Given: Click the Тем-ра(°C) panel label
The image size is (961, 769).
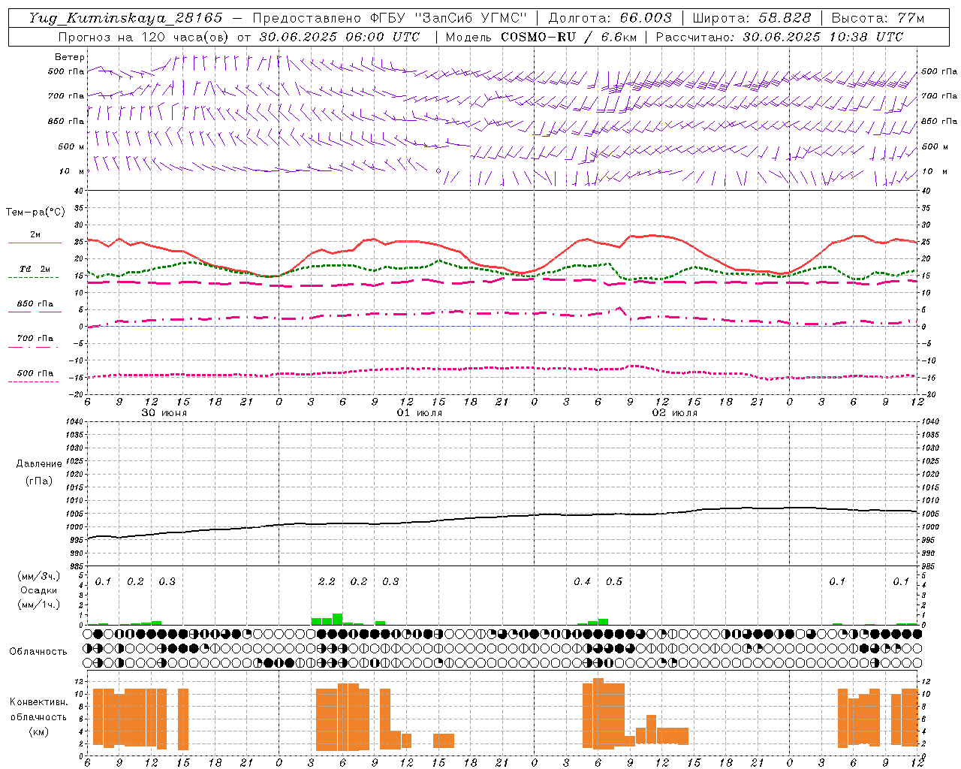Looking at the screenshot, I should tap(35, 213).
